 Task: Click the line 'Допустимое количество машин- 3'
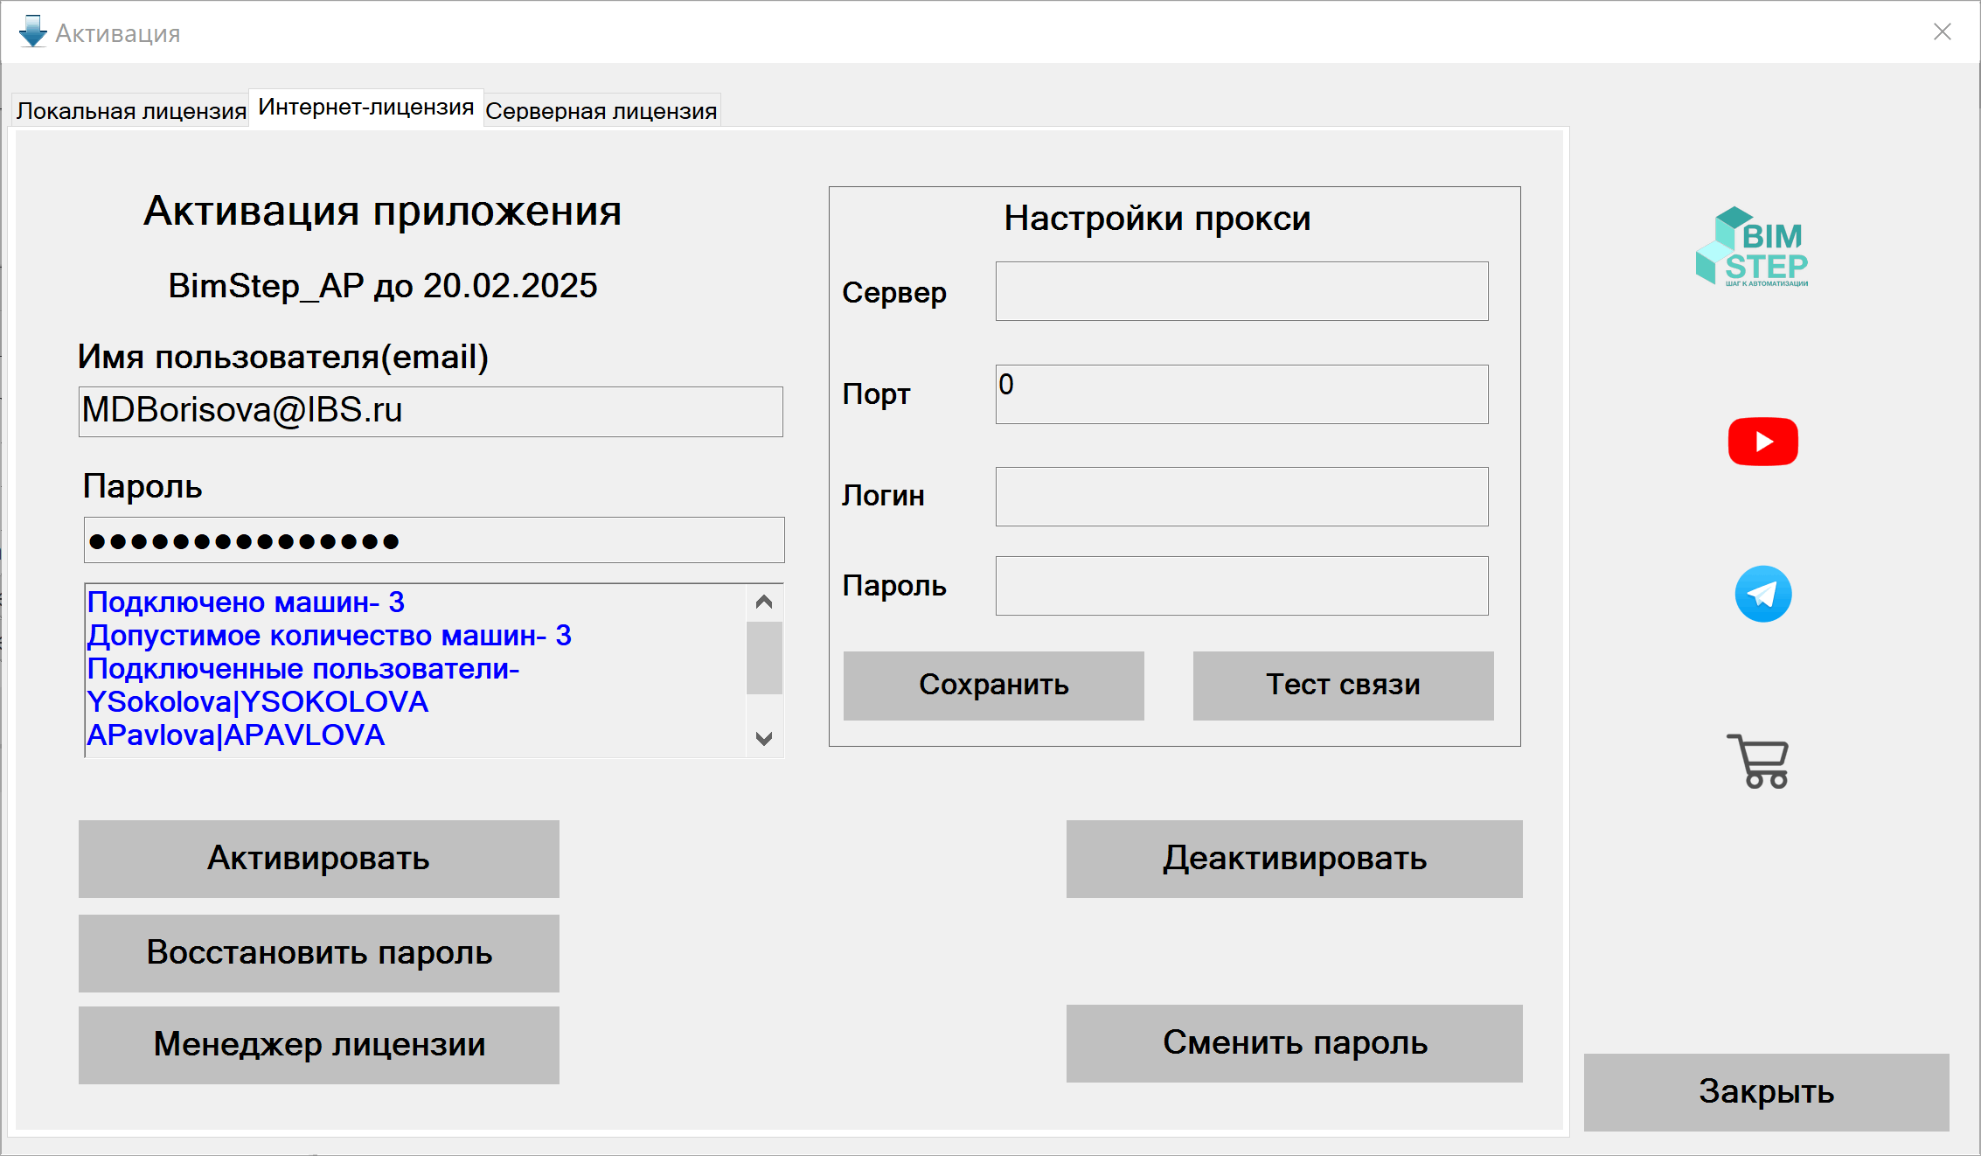point(330,636)
